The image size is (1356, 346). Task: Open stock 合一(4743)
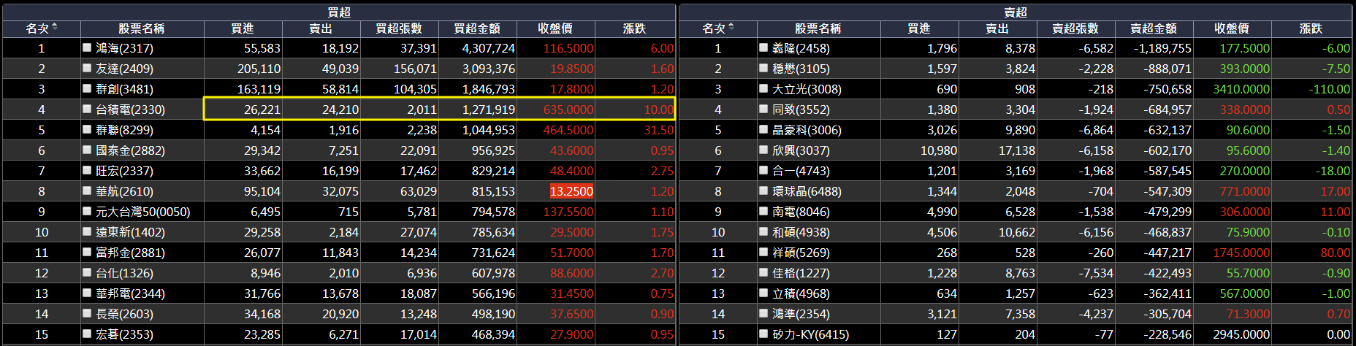point(801,171)
